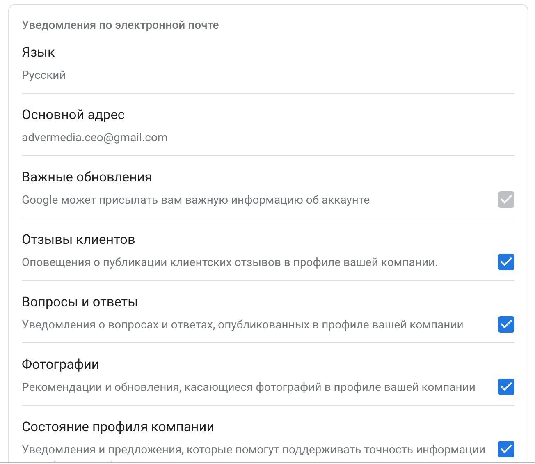535x464 pixels.
Task: Click the photo recommendations description text
Action: coord(248,387)
